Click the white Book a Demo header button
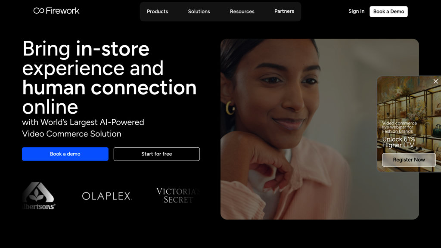 388,12
